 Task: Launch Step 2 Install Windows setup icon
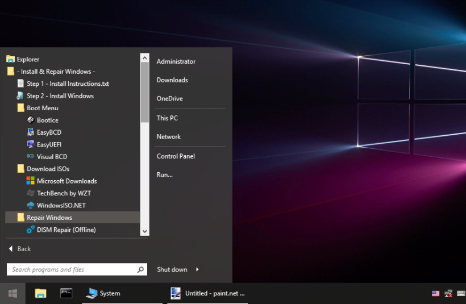[x=20, y=95]
